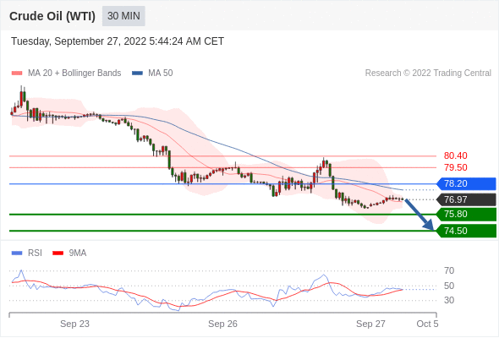This screenshot has height=338, width=499.
Task: Click the 80.40 resistance level label
Action: 456,155
